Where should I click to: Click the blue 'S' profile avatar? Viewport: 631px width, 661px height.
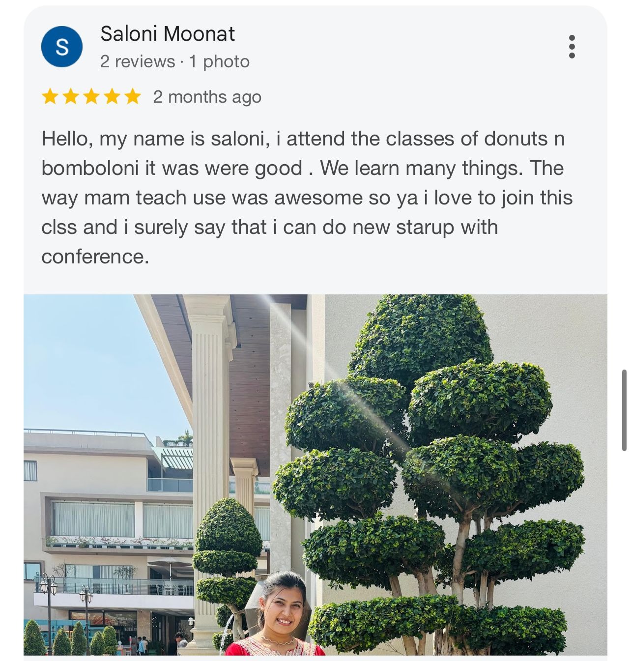tap(62, 47)
